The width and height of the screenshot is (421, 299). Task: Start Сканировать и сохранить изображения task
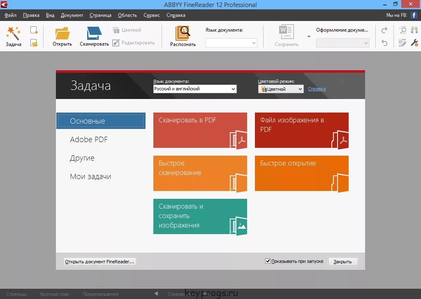tap(200, 216)
